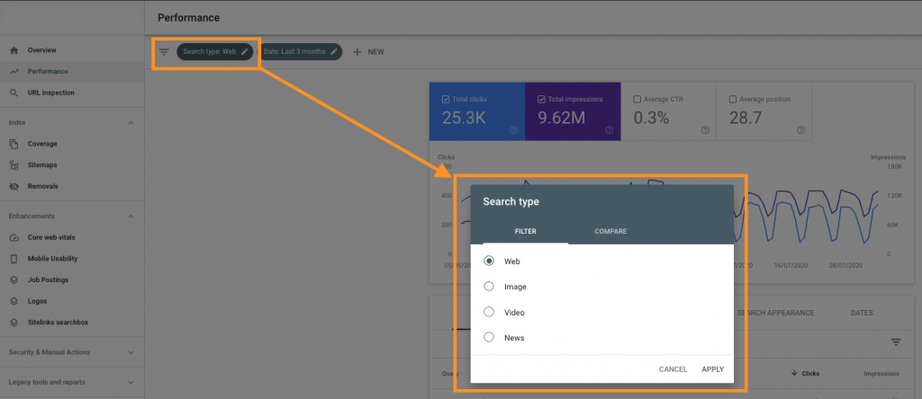Collapse the Index section chevron
This screenshot has height=399, width=922.
click(131, 122)
